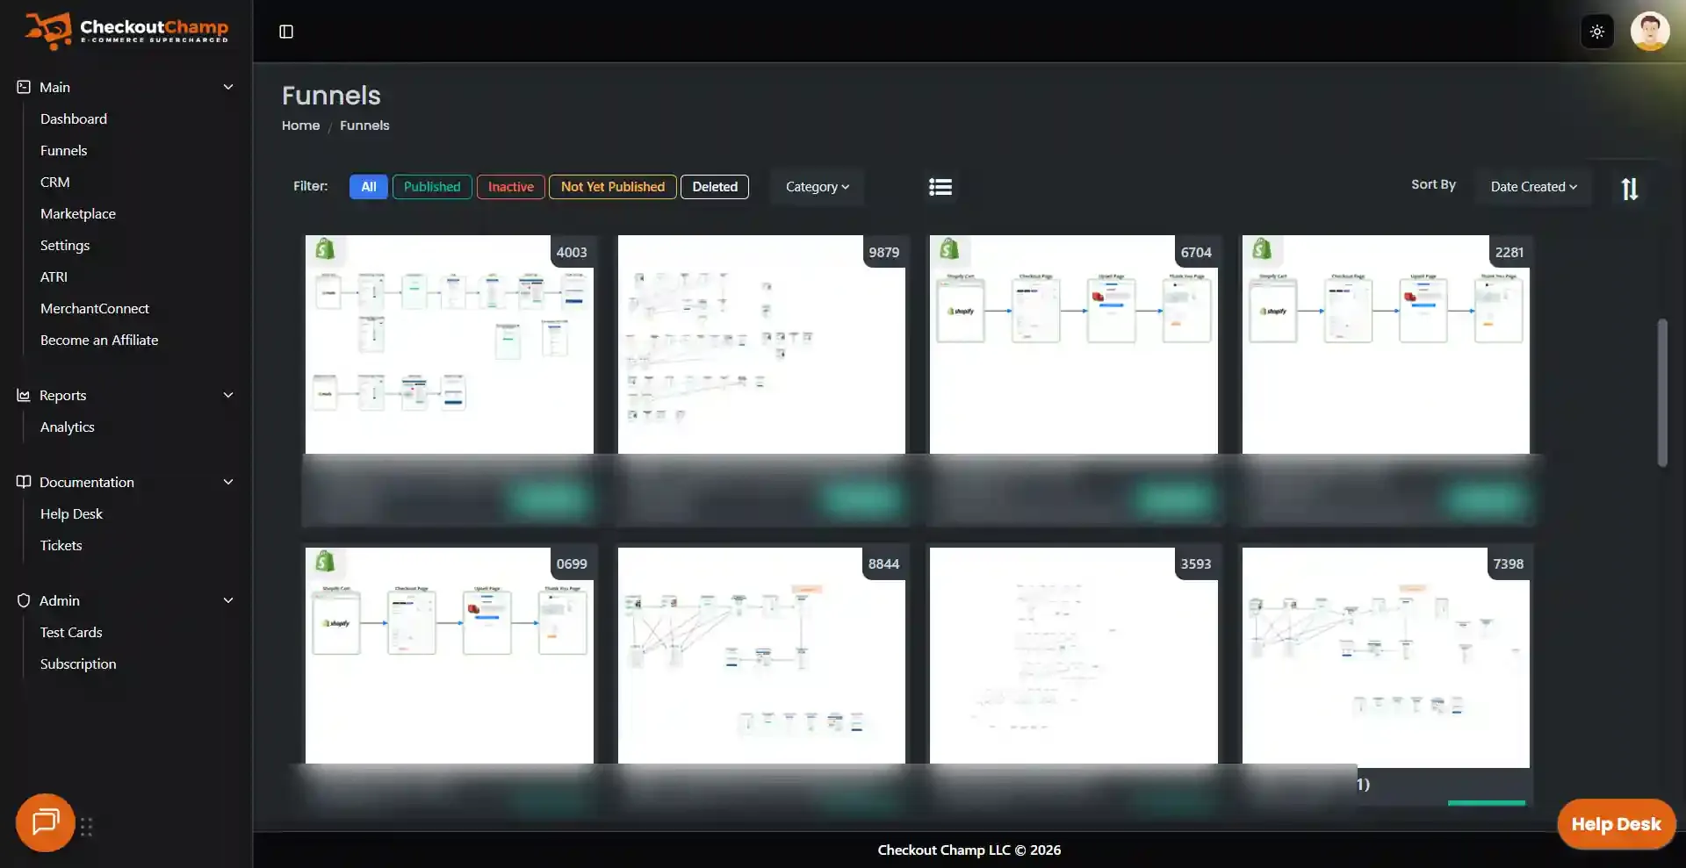Filter funnels by All

369,187
